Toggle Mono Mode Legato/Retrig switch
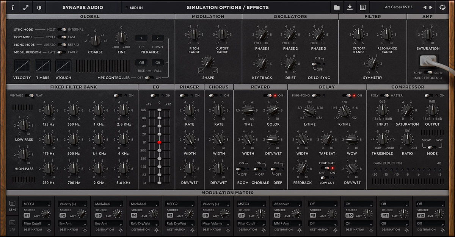The image size is (455, 237). click(x=62, y=45)
